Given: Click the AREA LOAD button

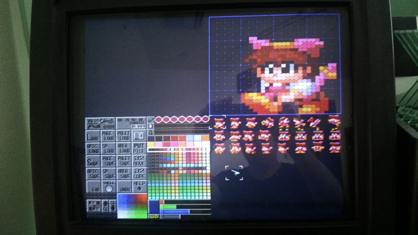Looking at the screenshot, I should (x=124, y=149).
